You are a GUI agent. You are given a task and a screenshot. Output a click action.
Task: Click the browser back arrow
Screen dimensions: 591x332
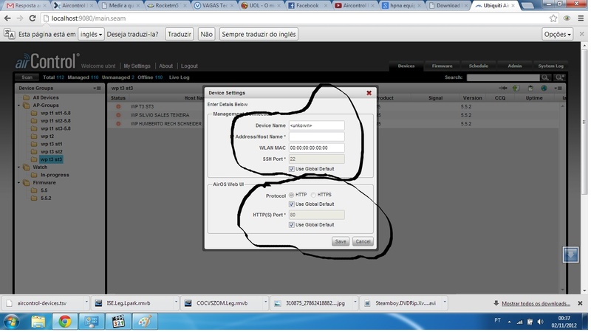pyautogui.click(x=7, y=18)
